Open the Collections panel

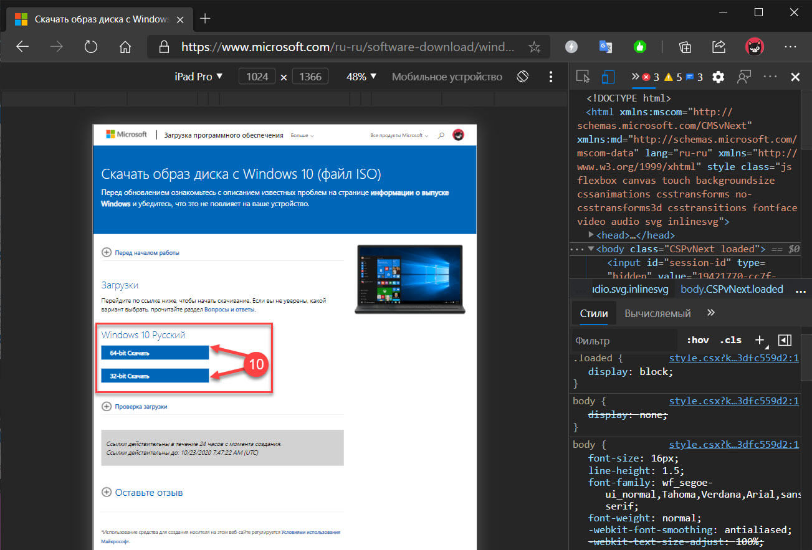pos(685,47)
